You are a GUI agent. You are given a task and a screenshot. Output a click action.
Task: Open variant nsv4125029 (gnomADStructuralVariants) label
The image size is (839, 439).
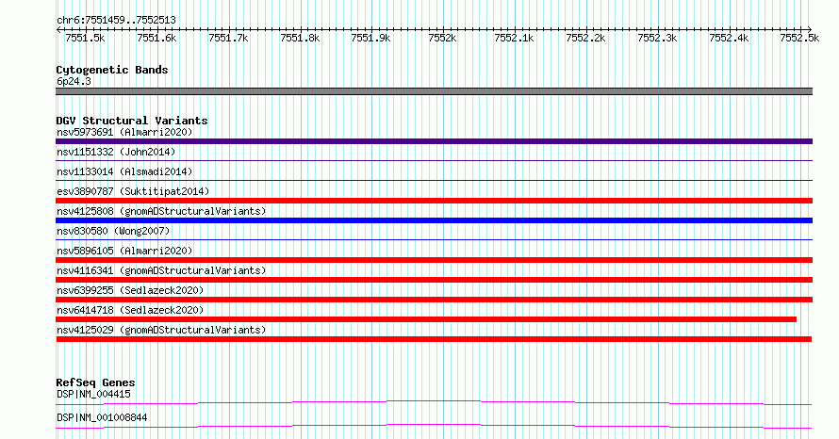pos(161,330)
